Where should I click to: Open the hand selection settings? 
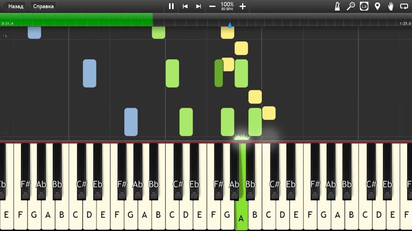[391, 6]
